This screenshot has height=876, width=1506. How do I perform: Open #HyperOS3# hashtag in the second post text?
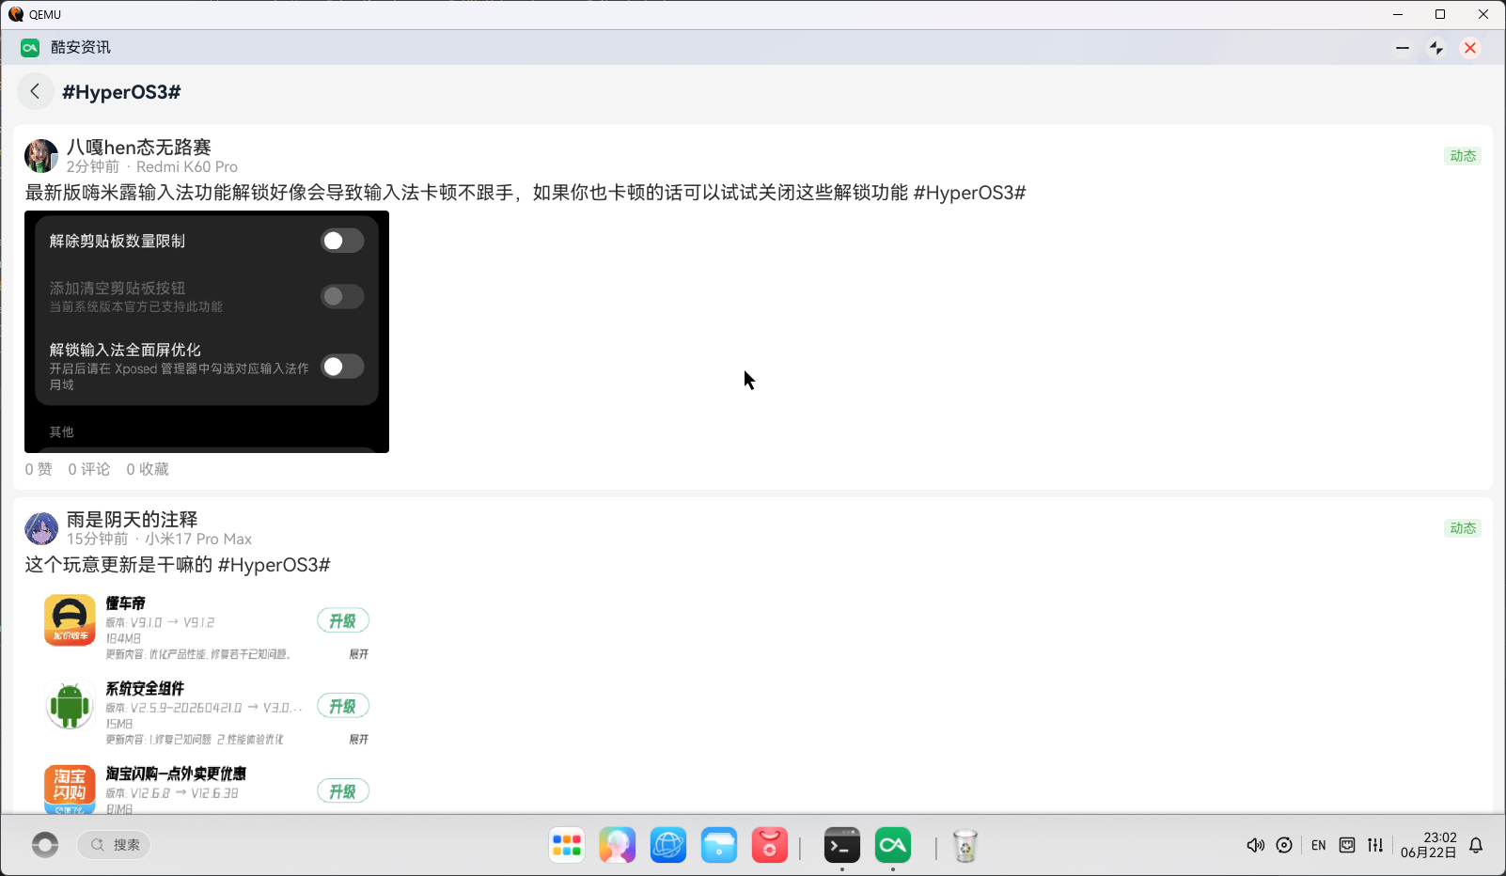pyautogui.click(x=274, y=565)
